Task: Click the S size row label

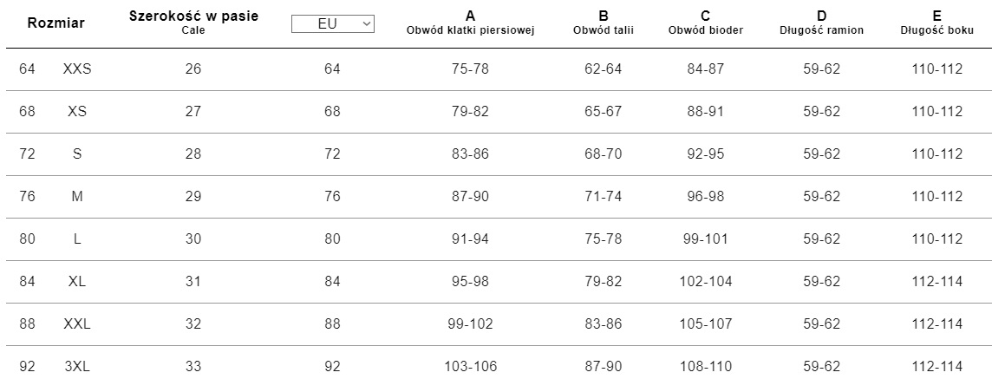Action: click(77, 154)
